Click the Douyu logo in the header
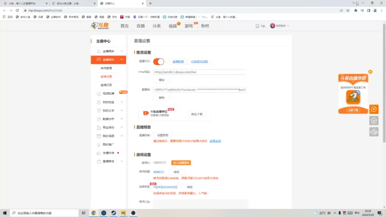The width and height of the screenshot is (386, 217). [x=100, y=26]
